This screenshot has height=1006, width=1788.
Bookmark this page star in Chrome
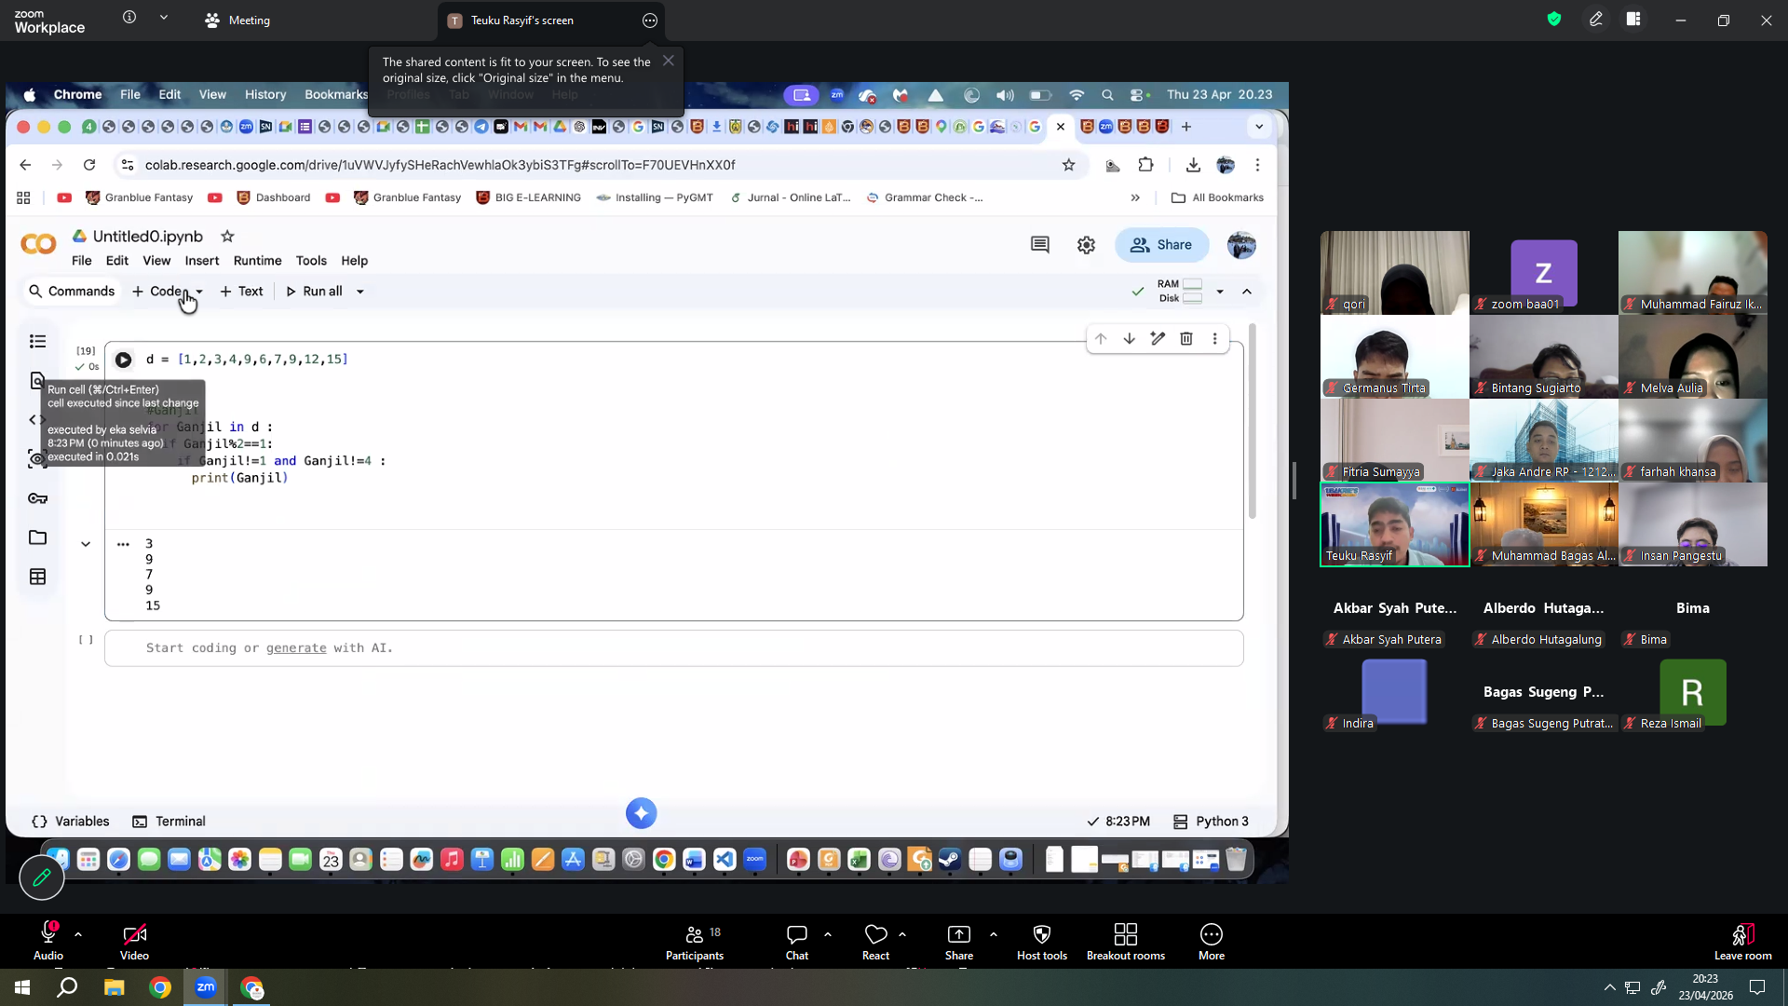(x=1068, y=165)
